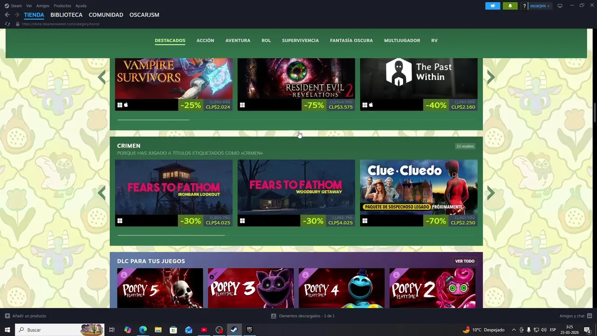Viewport: 597px width, 336px height.
Task: Click Windows platform icon under Resident Evil Revelations 2
Action: pyautogui.click(x=242, y=105)
